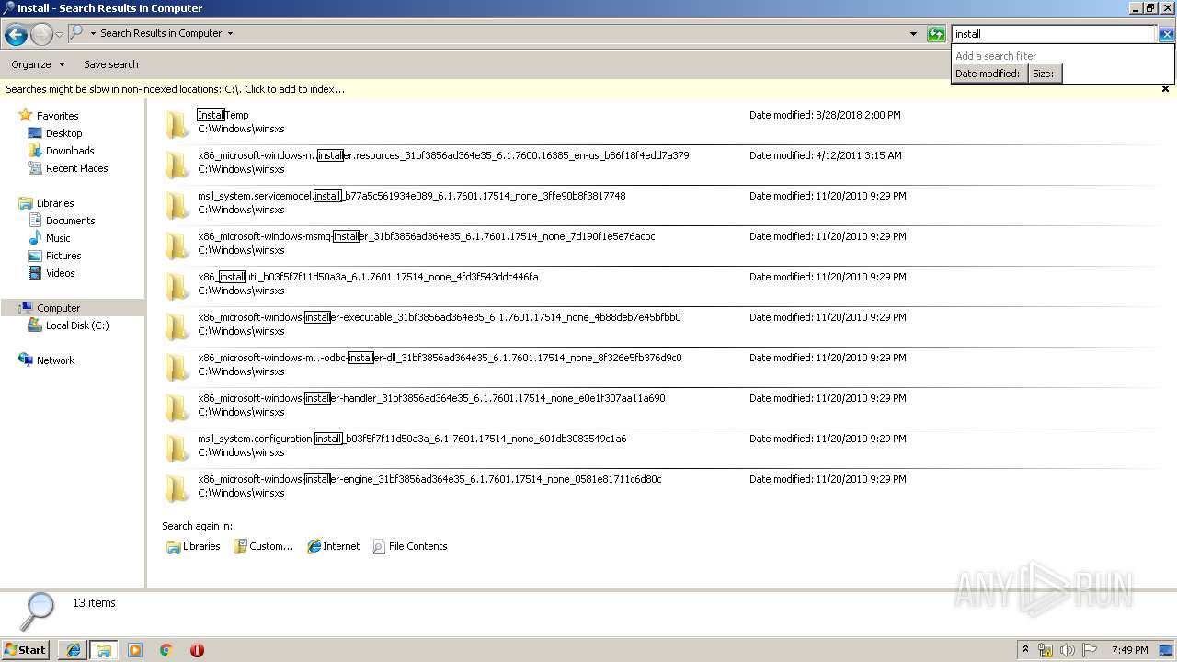Clear the search with the X button
The width and height of the screenshot is (1177, 662).
click(1166, 34)
